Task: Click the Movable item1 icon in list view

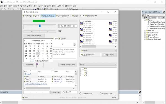Action: 81,23
